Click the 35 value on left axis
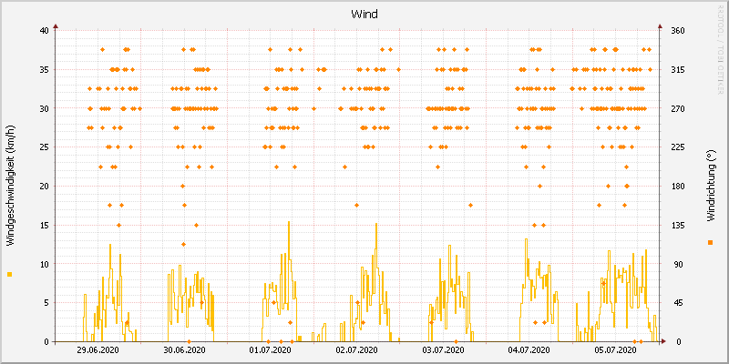 pos(44,70)
